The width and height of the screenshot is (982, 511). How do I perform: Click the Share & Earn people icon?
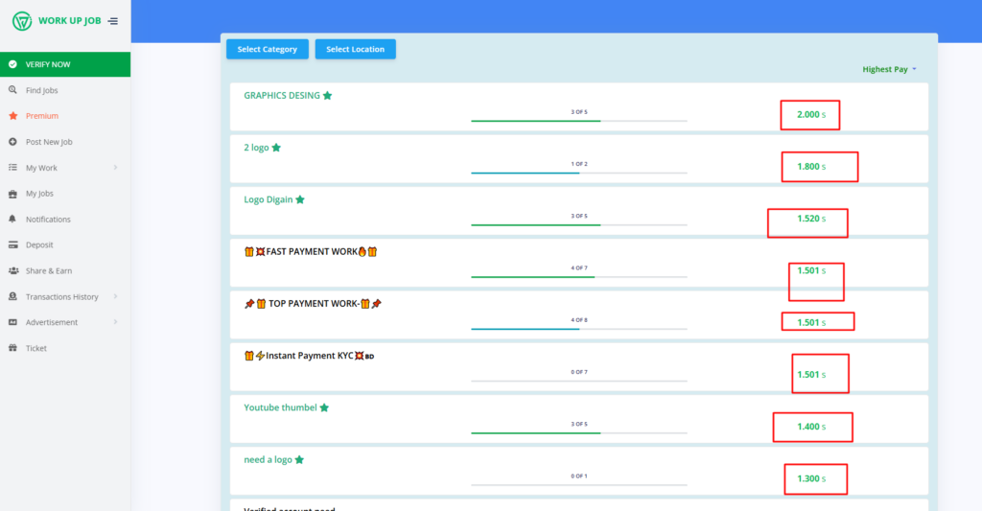(12, 270)
